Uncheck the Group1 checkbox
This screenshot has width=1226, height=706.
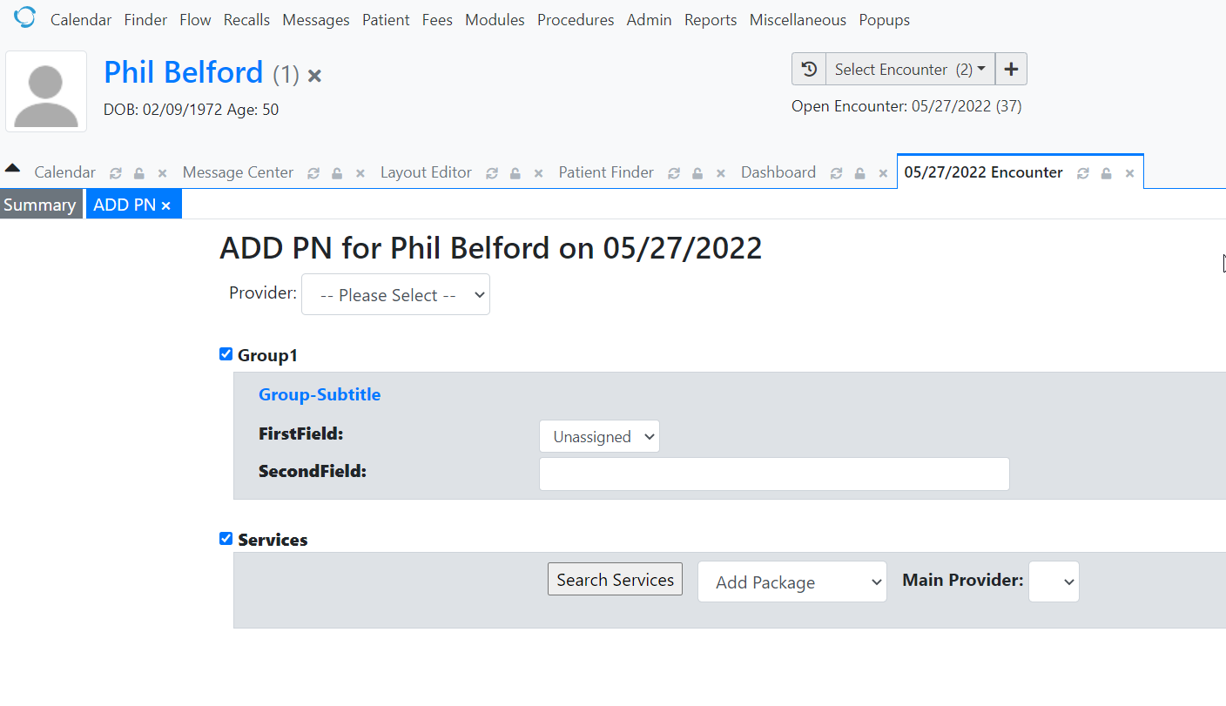pyautogui.click(x=226, y=353)
